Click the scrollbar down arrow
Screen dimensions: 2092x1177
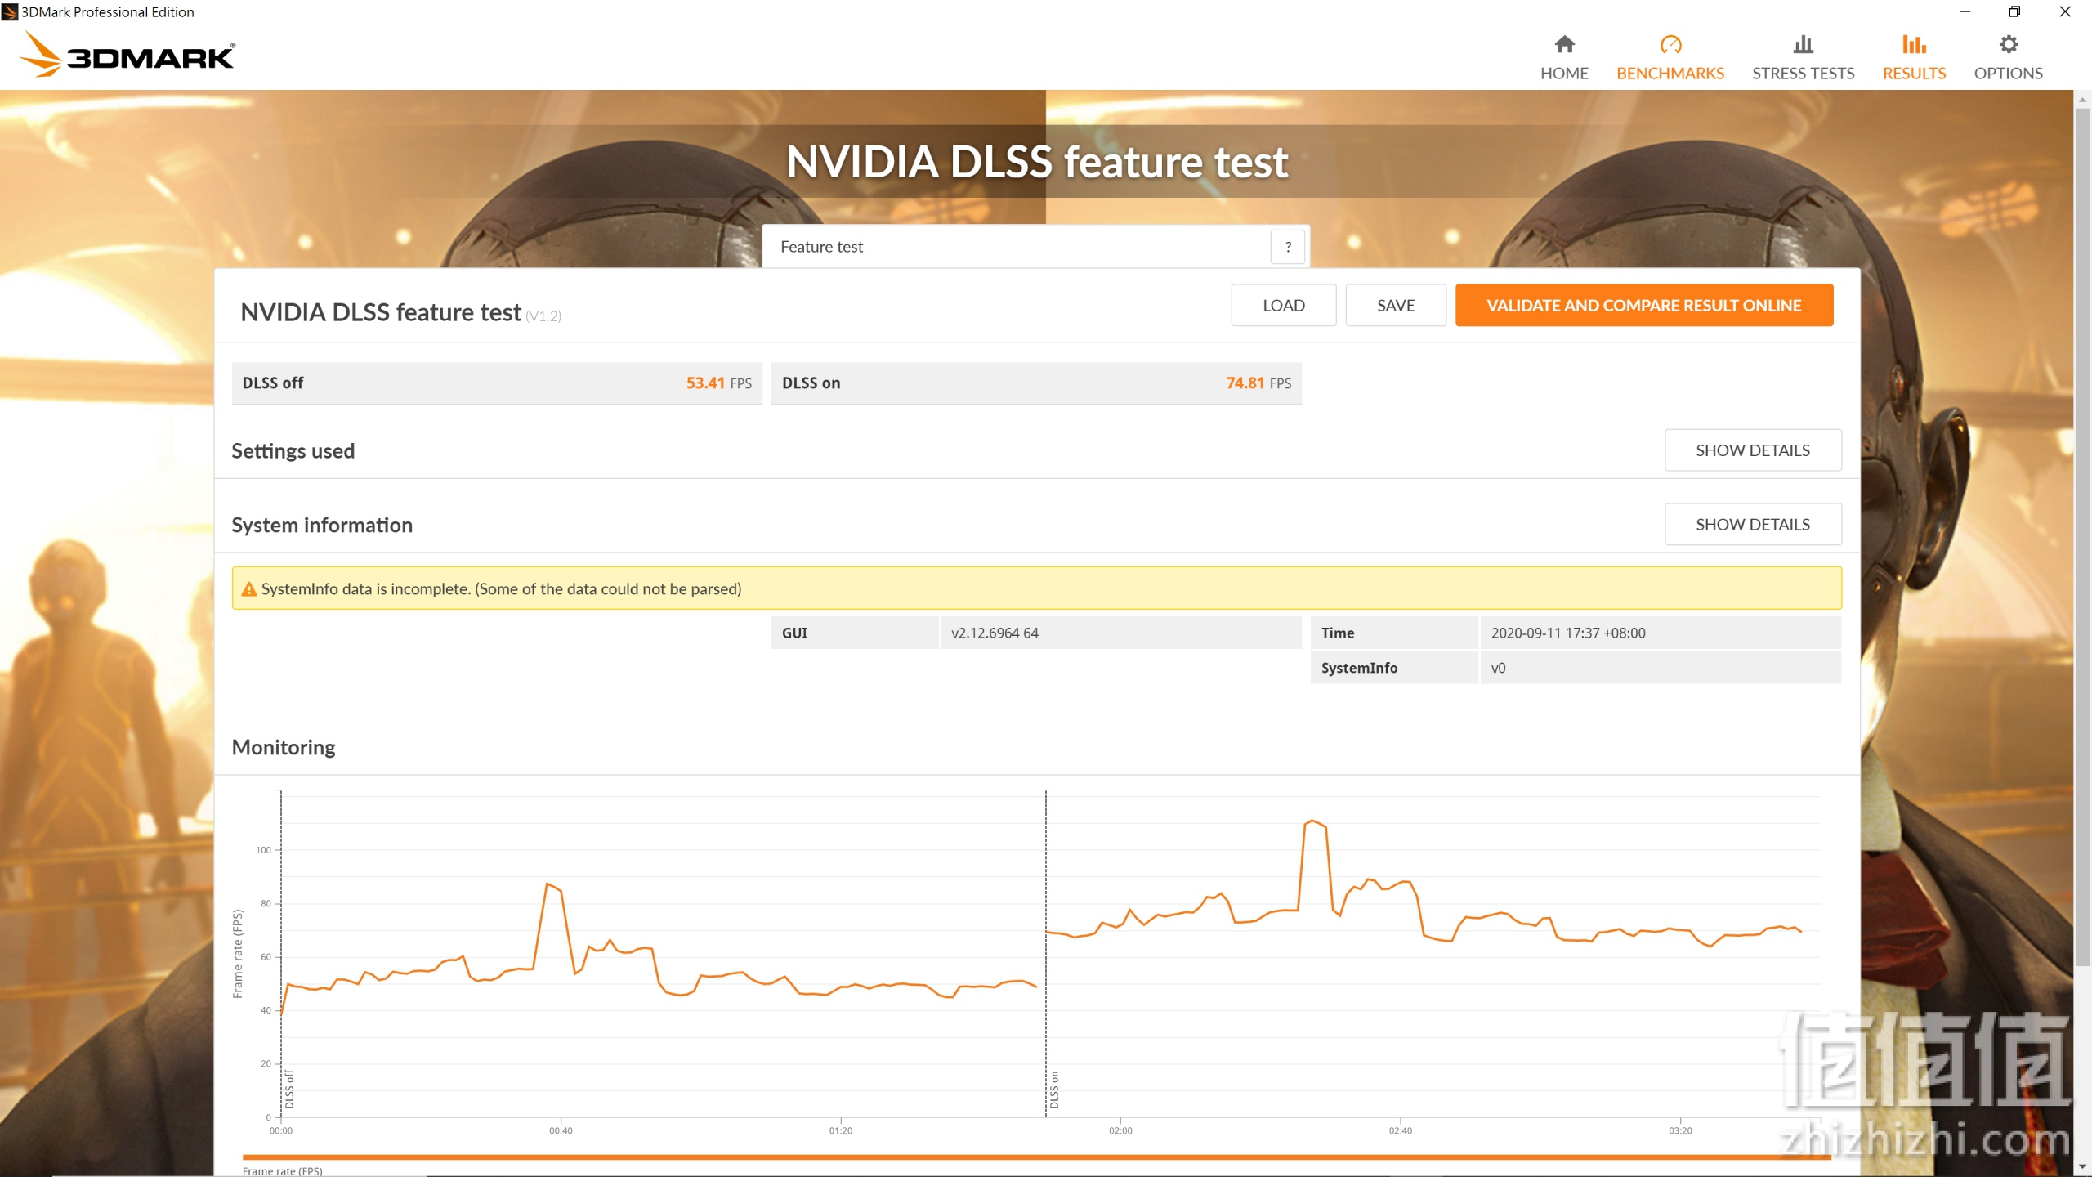(2081, 1166)
